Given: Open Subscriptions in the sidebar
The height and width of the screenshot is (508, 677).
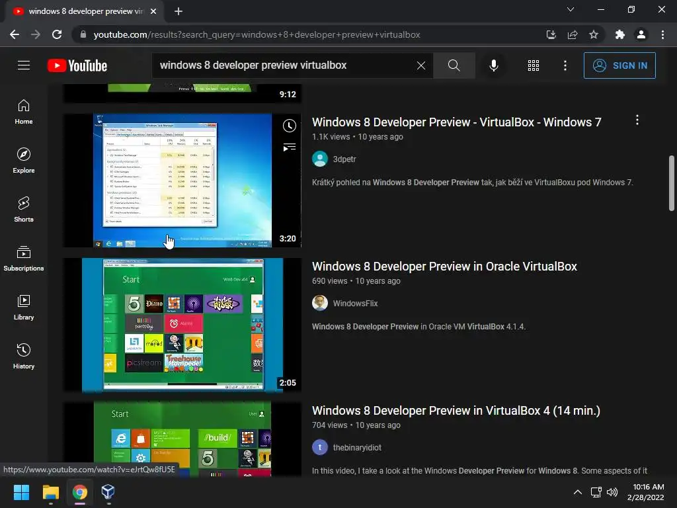Looking at the screenshot, I should point(24,259).
